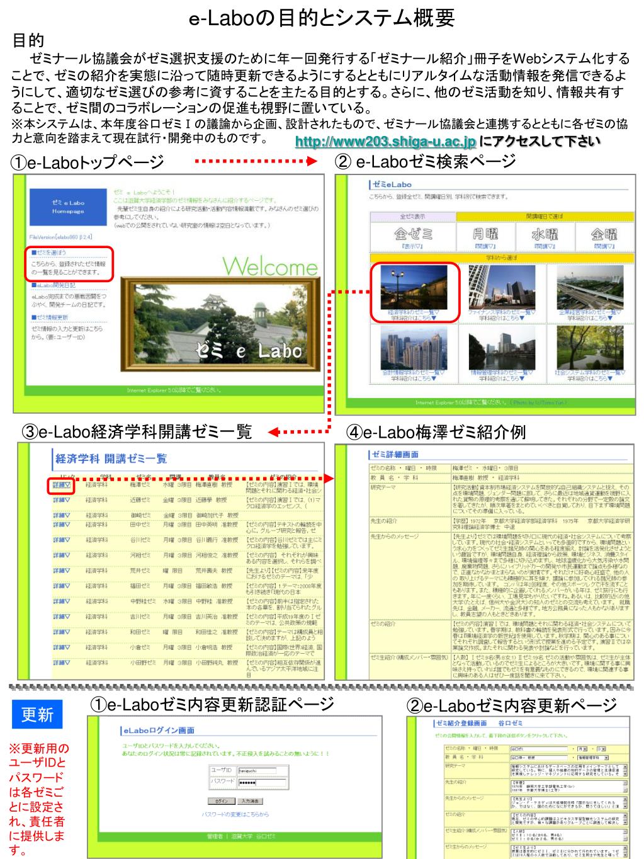Click the 経済学科 開講ゼミ一覧 heading
This screenshot has width=644, height=859.
tap(111, 458)
